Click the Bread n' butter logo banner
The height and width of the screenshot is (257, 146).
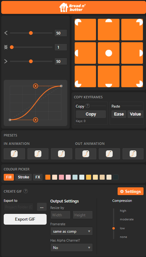73,7
